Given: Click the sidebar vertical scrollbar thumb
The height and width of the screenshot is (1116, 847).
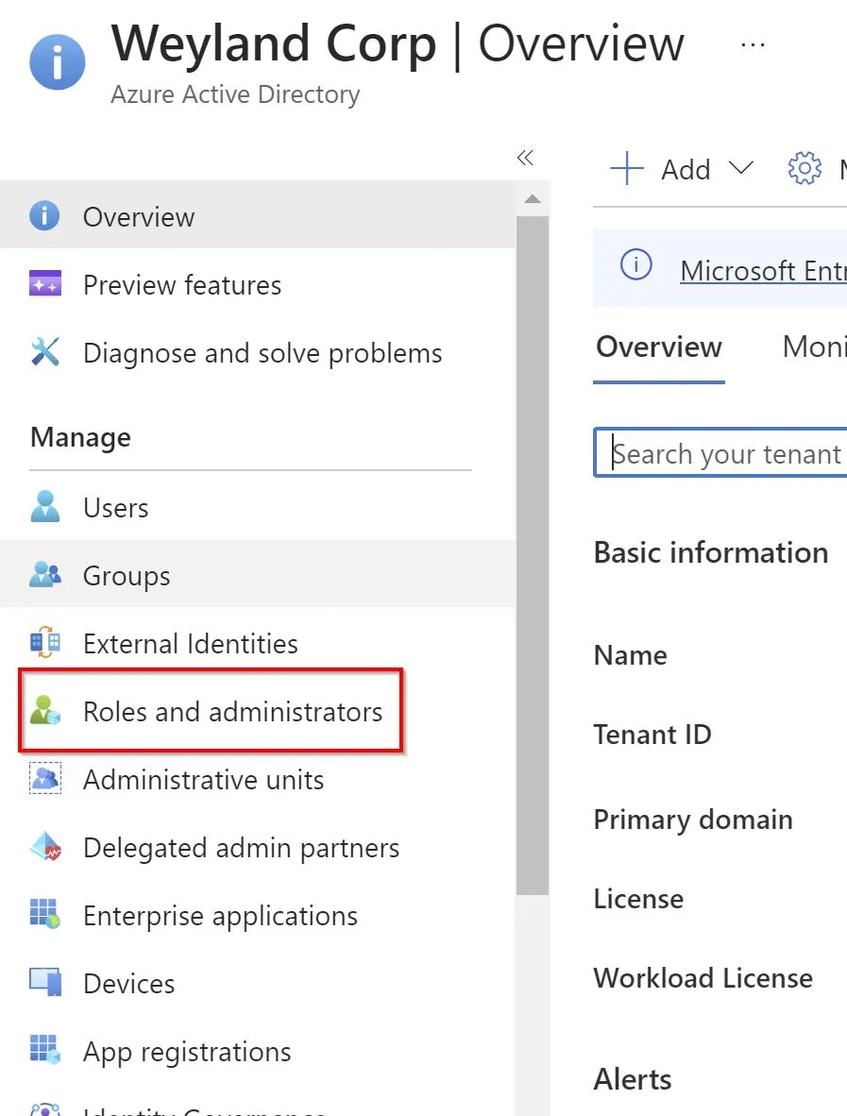Looking at the screenshot, I should pyautogui.click(x=533, y=555).
